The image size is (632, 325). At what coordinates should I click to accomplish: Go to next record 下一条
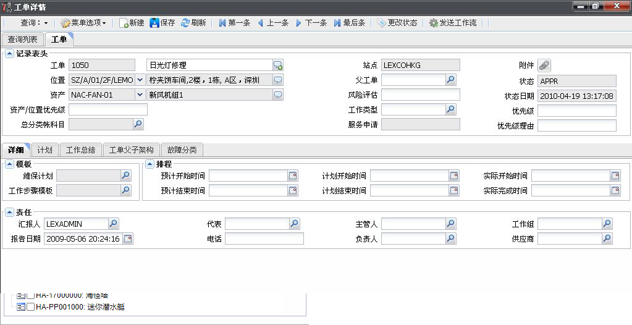311,23
